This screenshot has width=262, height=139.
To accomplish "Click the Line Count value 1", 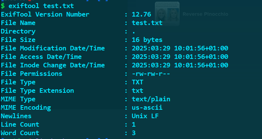I will [134, 125].
